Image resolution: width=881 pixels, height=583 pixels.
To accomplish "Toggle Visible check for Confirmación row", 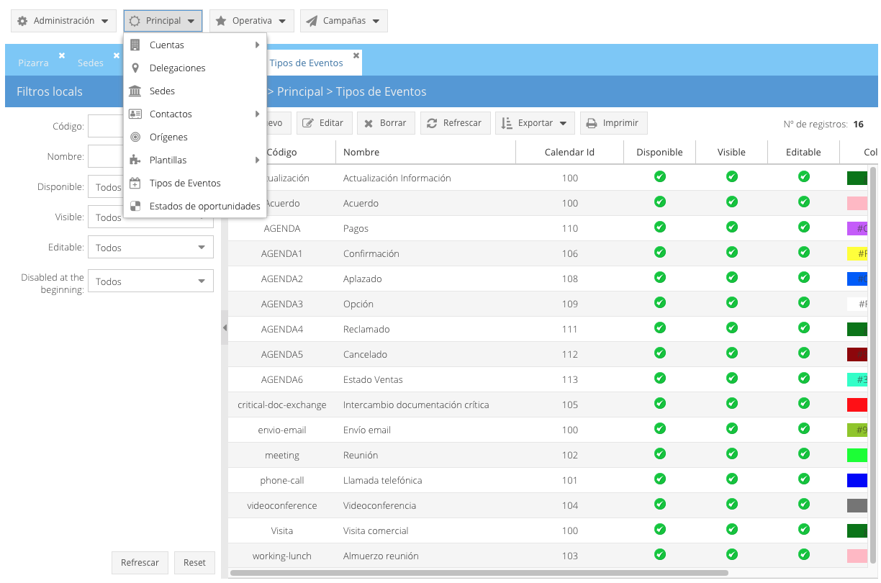I will [x=732, y=253].
